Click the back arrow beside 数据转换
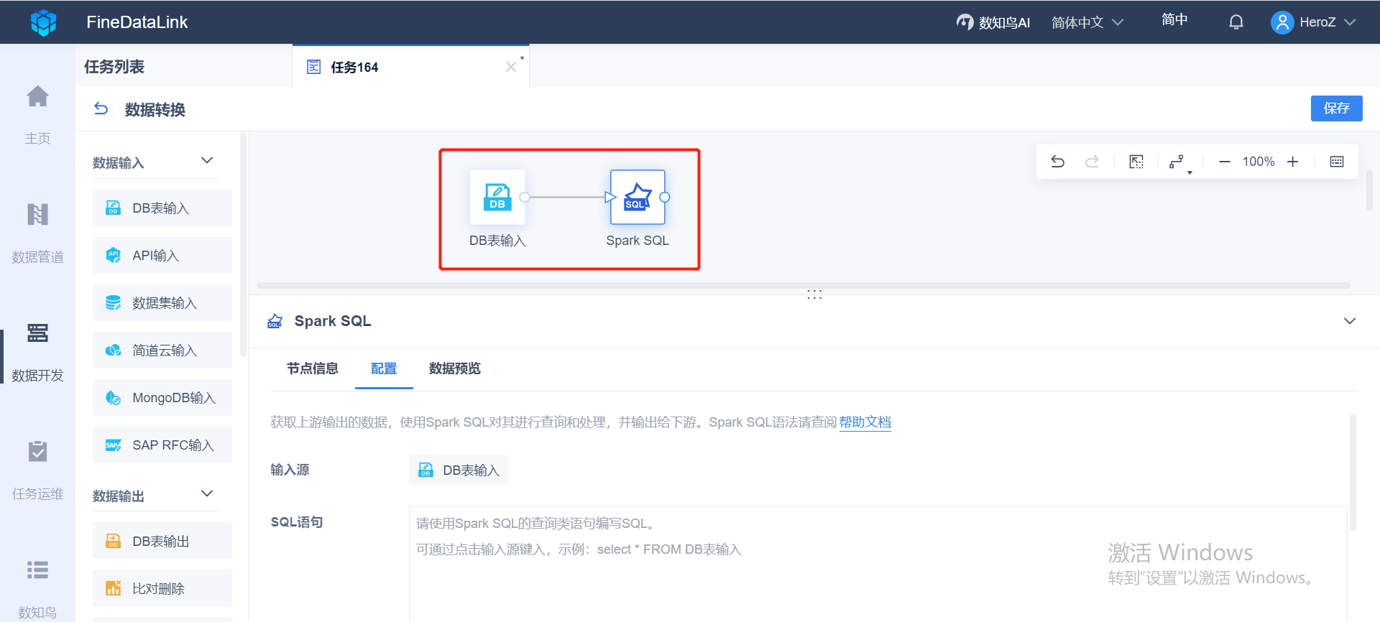Viewport: 1380px width, 622px height. click(x=101, y=109)
